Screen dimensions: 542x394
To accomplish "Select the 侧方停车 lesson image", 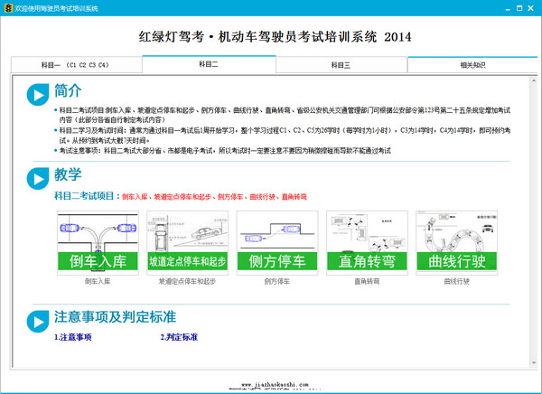I will [270, 242].
